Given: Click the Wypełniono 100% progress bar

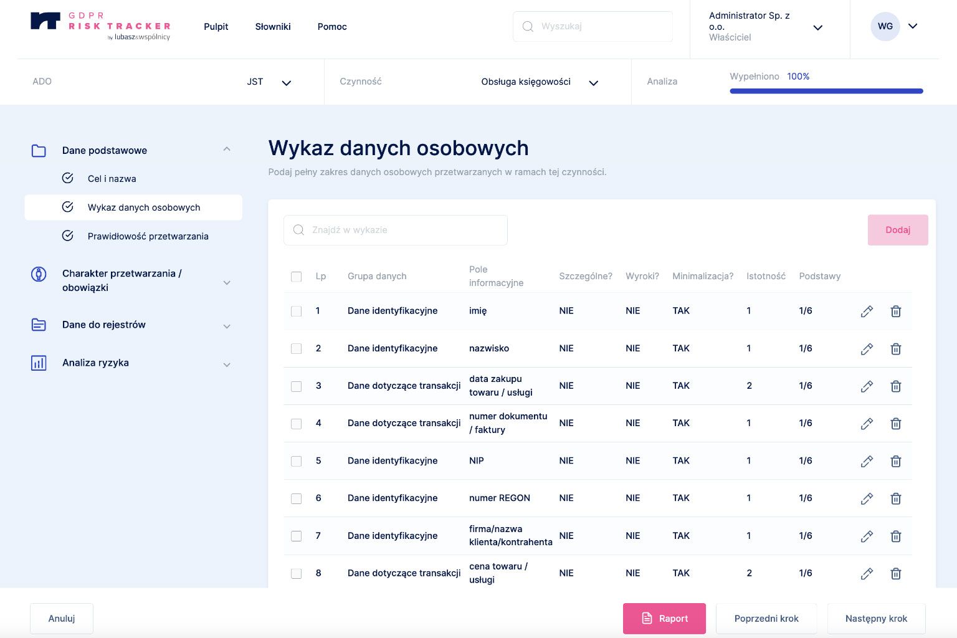Looking at the screenshot, I should tap(826, 91).
